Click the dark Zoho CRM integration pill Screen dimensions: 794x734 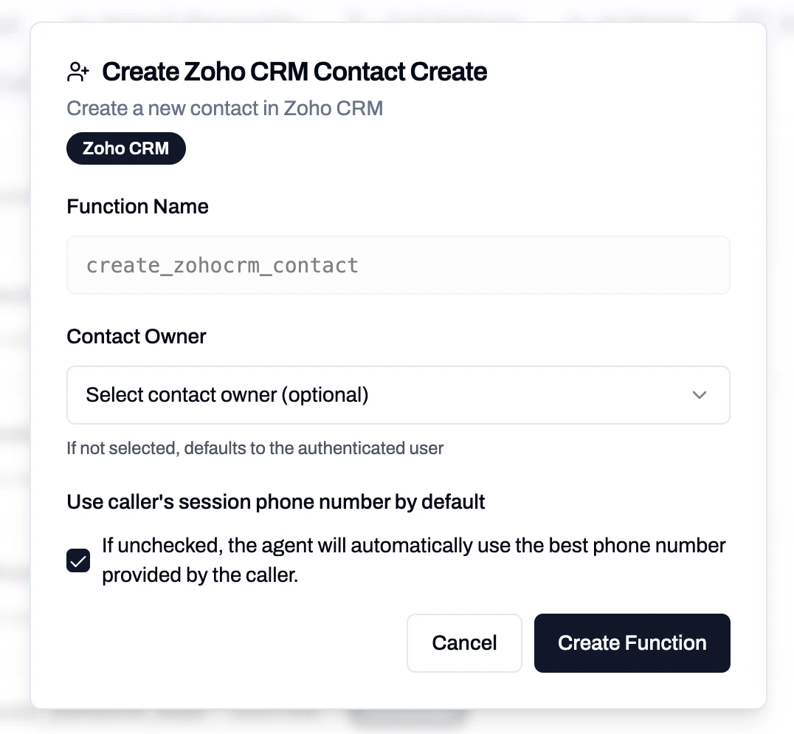point(125,148)
